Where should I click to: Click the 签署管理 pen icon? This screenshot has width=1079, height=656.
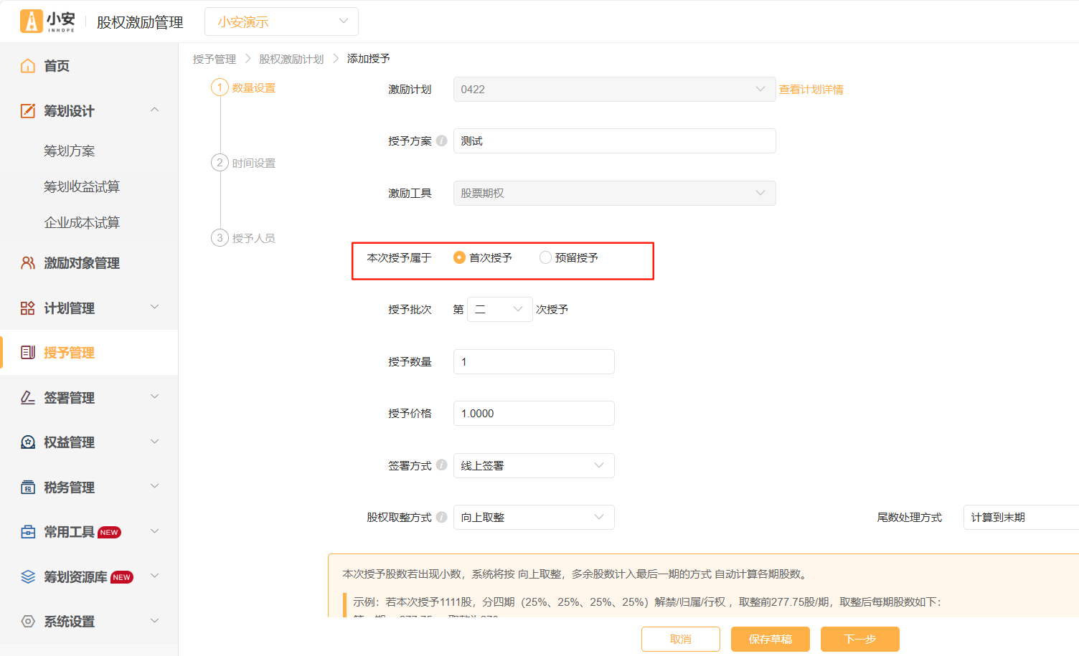[28, 398]
